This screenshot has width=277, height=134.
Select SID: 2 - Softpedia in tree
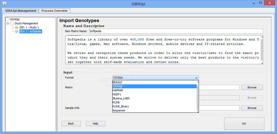30,32
